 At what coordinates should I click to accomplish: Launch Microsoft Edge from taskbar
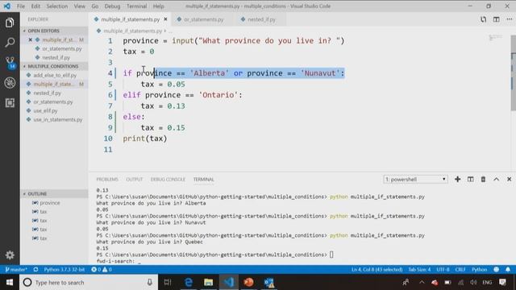click(x=188, y=283)
